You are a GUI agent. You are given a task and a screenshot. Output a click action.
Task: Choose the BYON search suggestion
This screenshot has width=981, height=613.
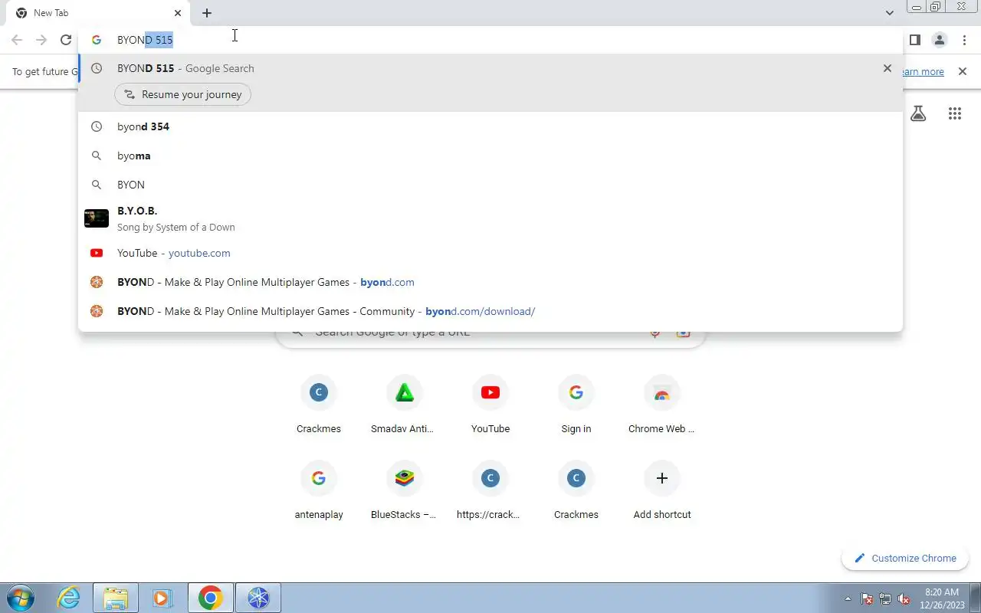(x=490, y=185)
